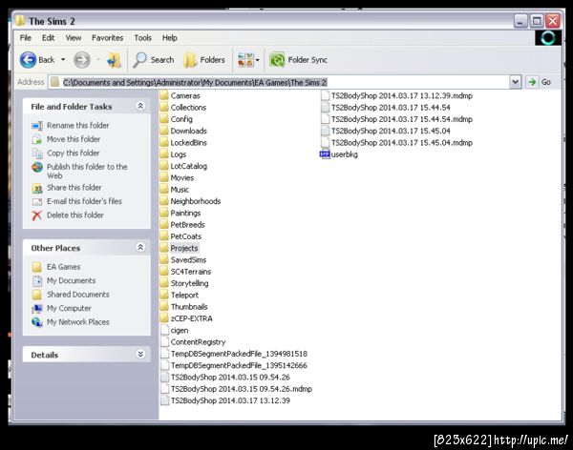Image resolution: width=573 pixels, height=450 pixels.
Task: Go up one folder level icon
Action: click(x=114, y=60)
